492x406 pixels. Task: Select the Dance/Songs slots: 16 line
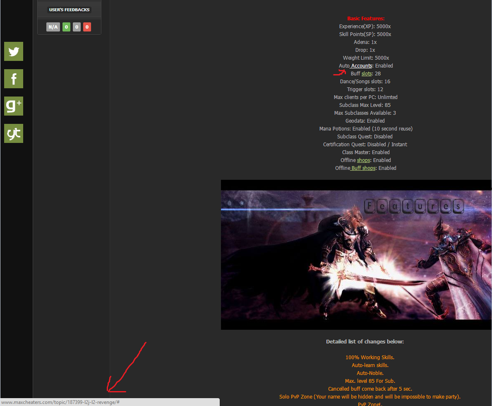coord(365,81)
